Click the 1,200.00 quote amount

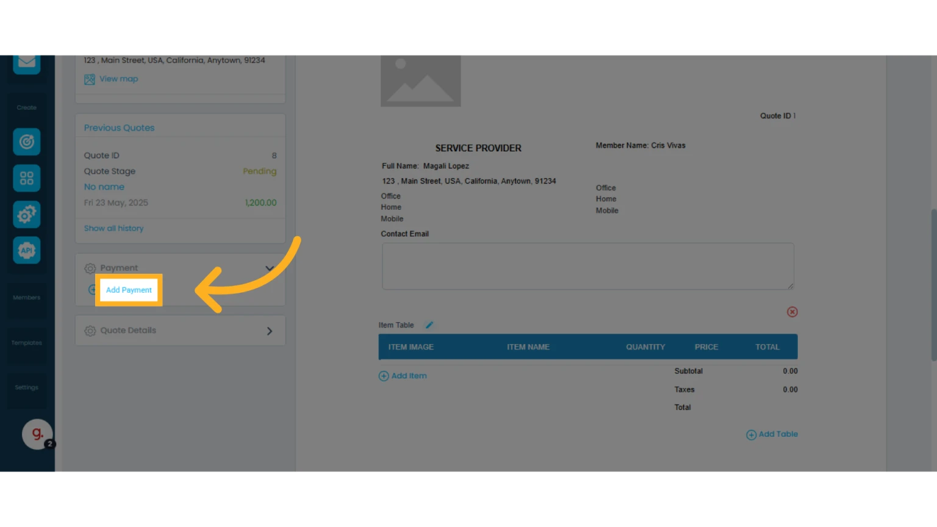coord(261,203)
